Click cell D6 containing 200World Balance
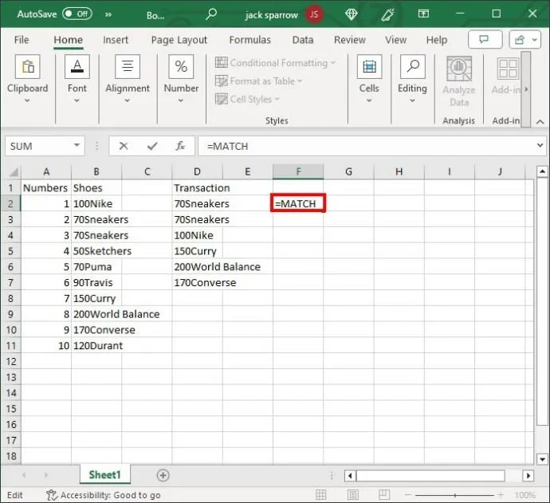 197,266
